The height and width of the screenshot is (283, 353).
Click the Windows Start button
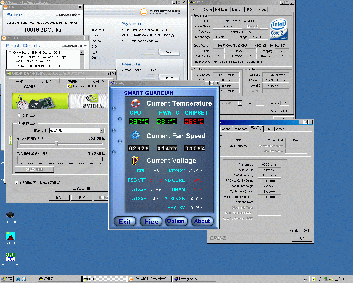tap(7, 279)
